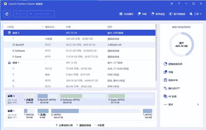Select NTFS 560 MB block in disk map
The width and height of the screenshot is (206, 130).
pyautogui.click(x=148, y=114)
